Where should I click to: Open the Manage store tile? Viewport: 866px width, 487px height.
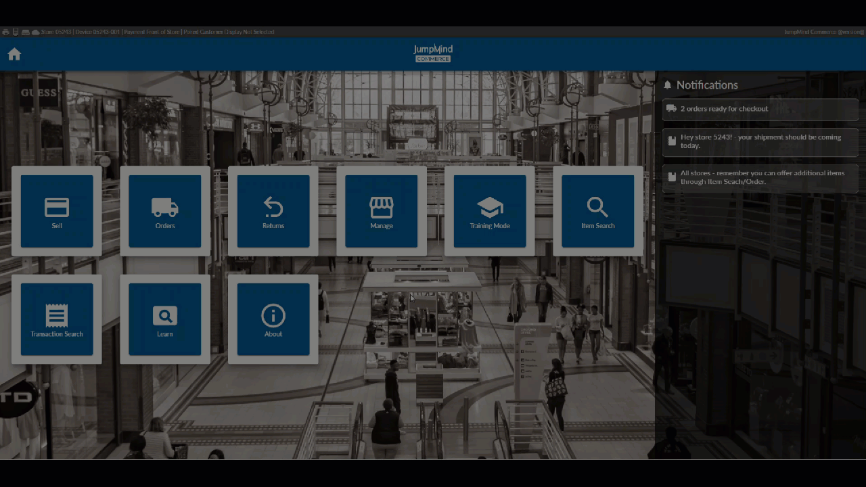click(382, 212)
